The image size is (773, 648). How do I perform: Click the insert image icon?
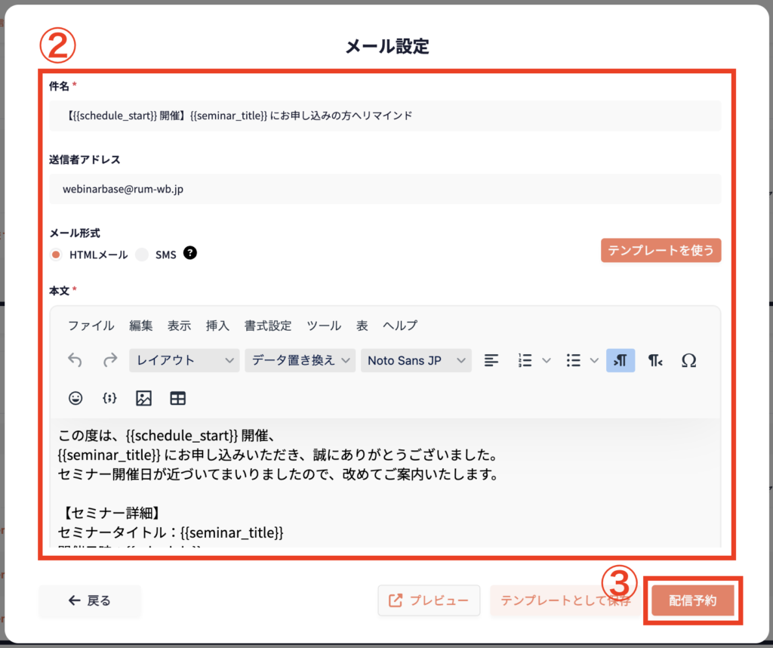(x=143, y=398)
